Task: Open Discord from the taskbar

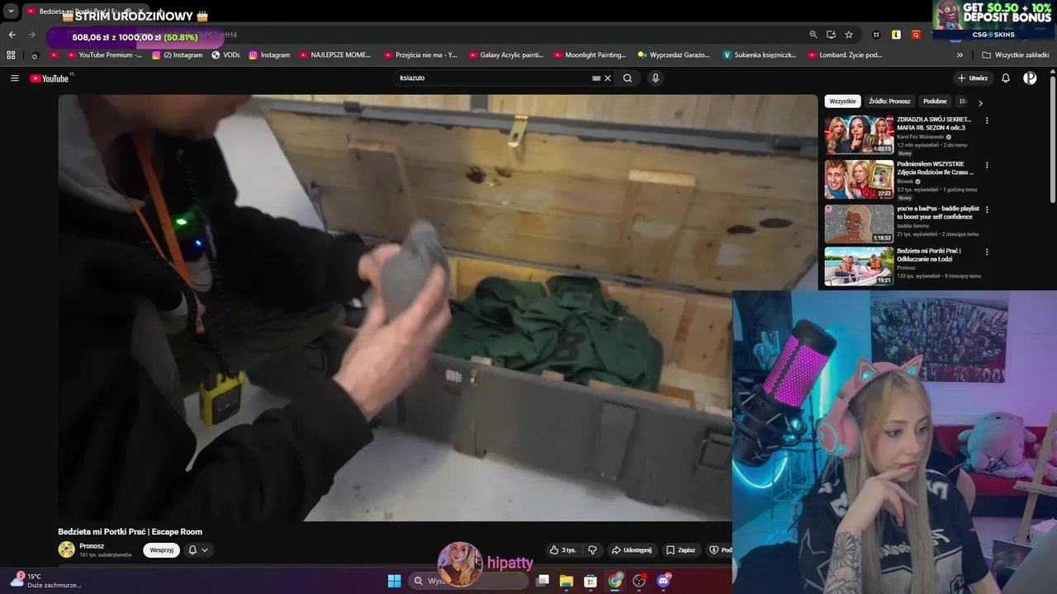Action: coord(663,581)
